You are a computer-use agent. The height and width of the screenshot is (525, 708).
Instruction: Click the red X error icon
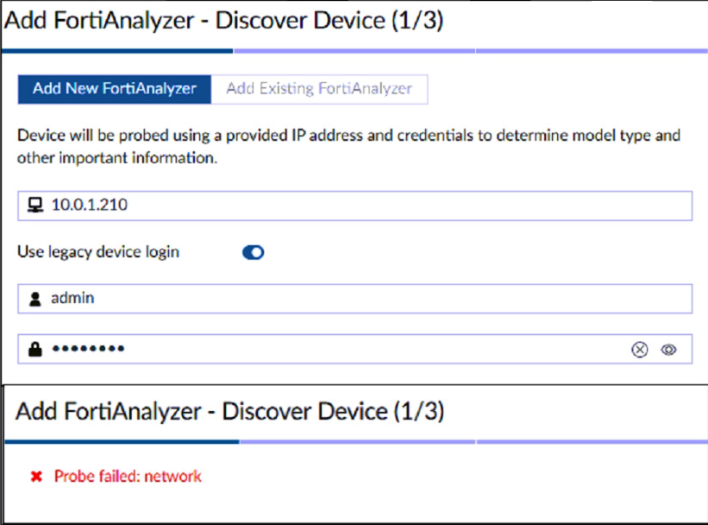pos(36,476)
